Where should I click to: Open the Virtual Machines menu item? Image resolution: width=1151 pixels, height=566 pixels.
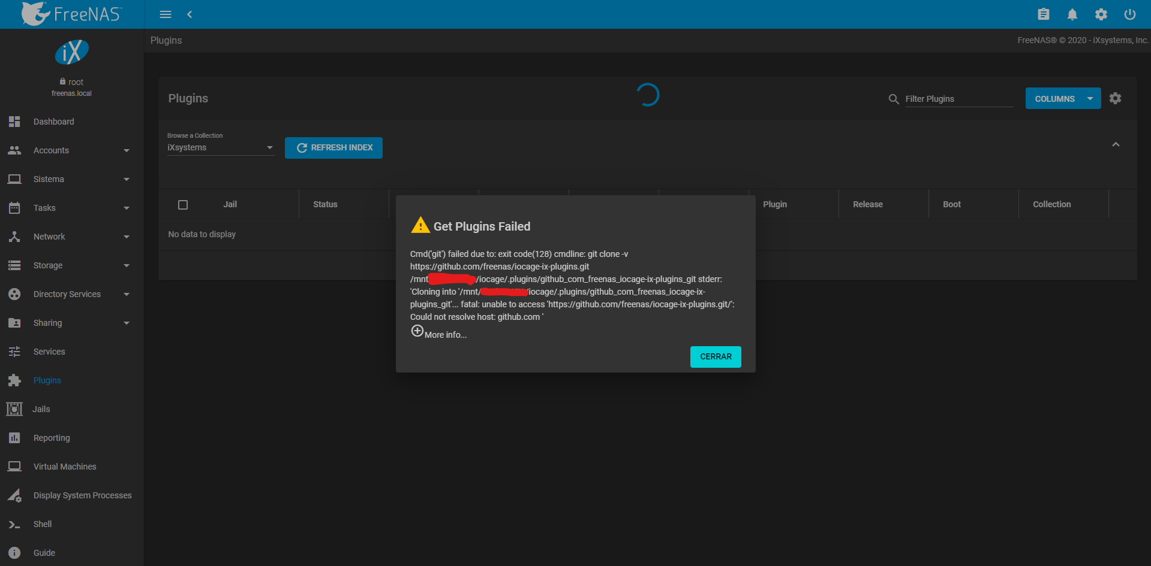tap(72, 467)
